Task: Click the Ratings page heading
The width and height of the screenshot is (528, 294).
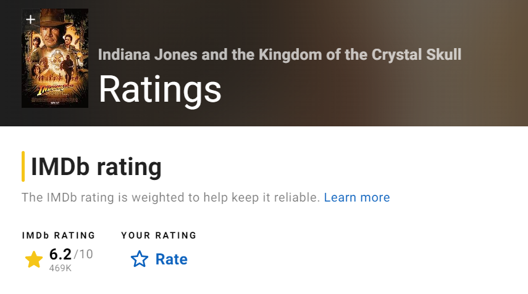Action: [x=159, y=89]
